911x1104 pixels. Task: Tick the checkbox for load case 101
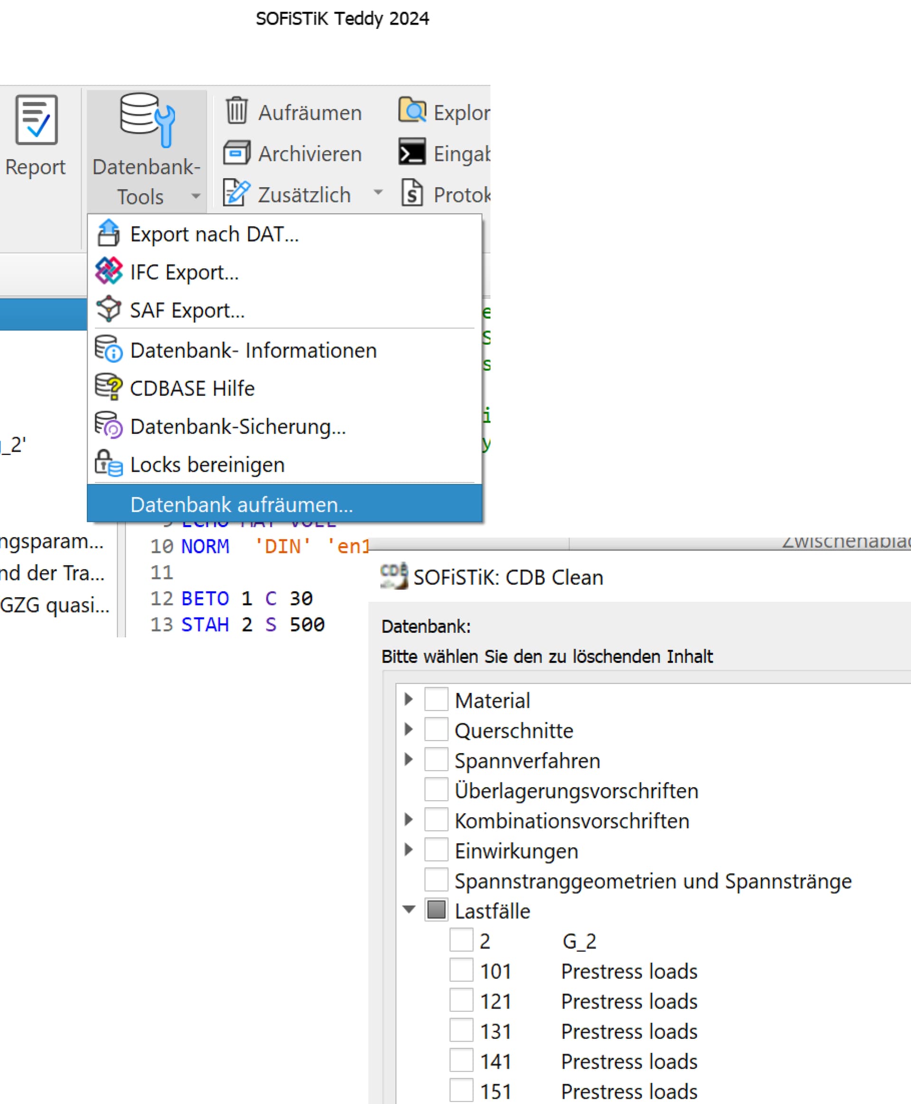pyautogui.click(x=461, y=970)
